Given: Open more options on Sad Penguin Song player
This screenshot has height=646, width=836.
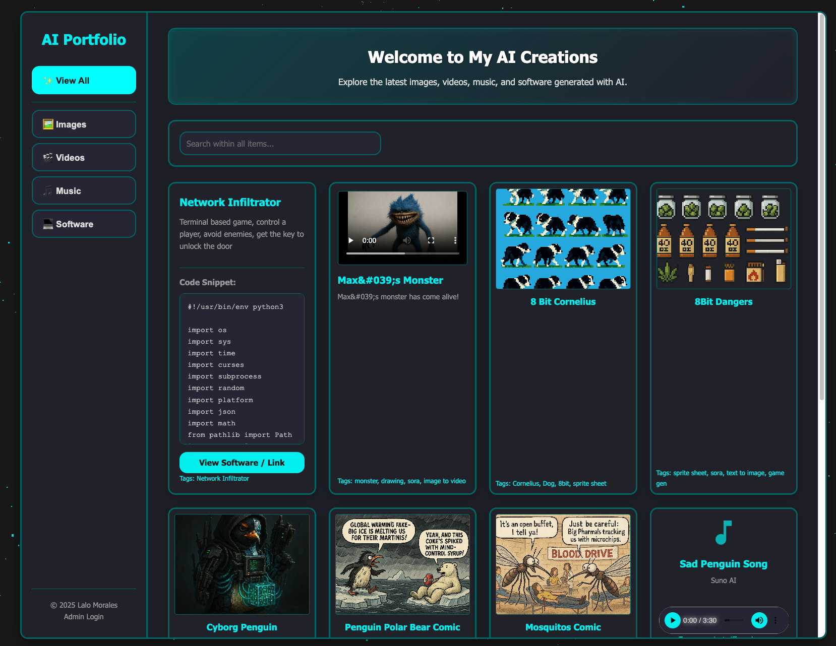Looking at the screenshot, I should click(x=775, y=620).
